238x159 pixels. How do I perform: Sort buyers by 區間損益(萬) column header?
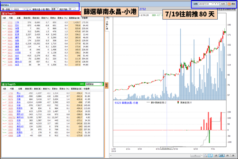coord(74,18)
